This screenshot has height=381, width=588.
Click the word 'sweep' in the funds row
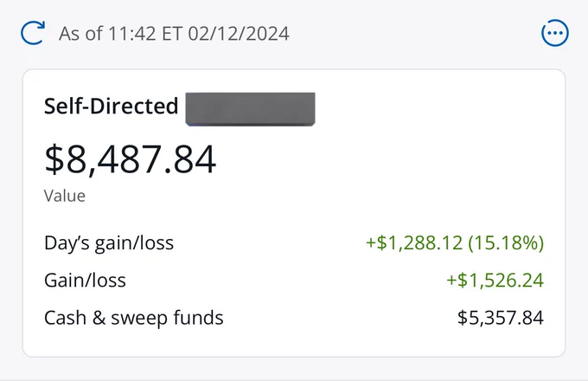pos(136,319)
